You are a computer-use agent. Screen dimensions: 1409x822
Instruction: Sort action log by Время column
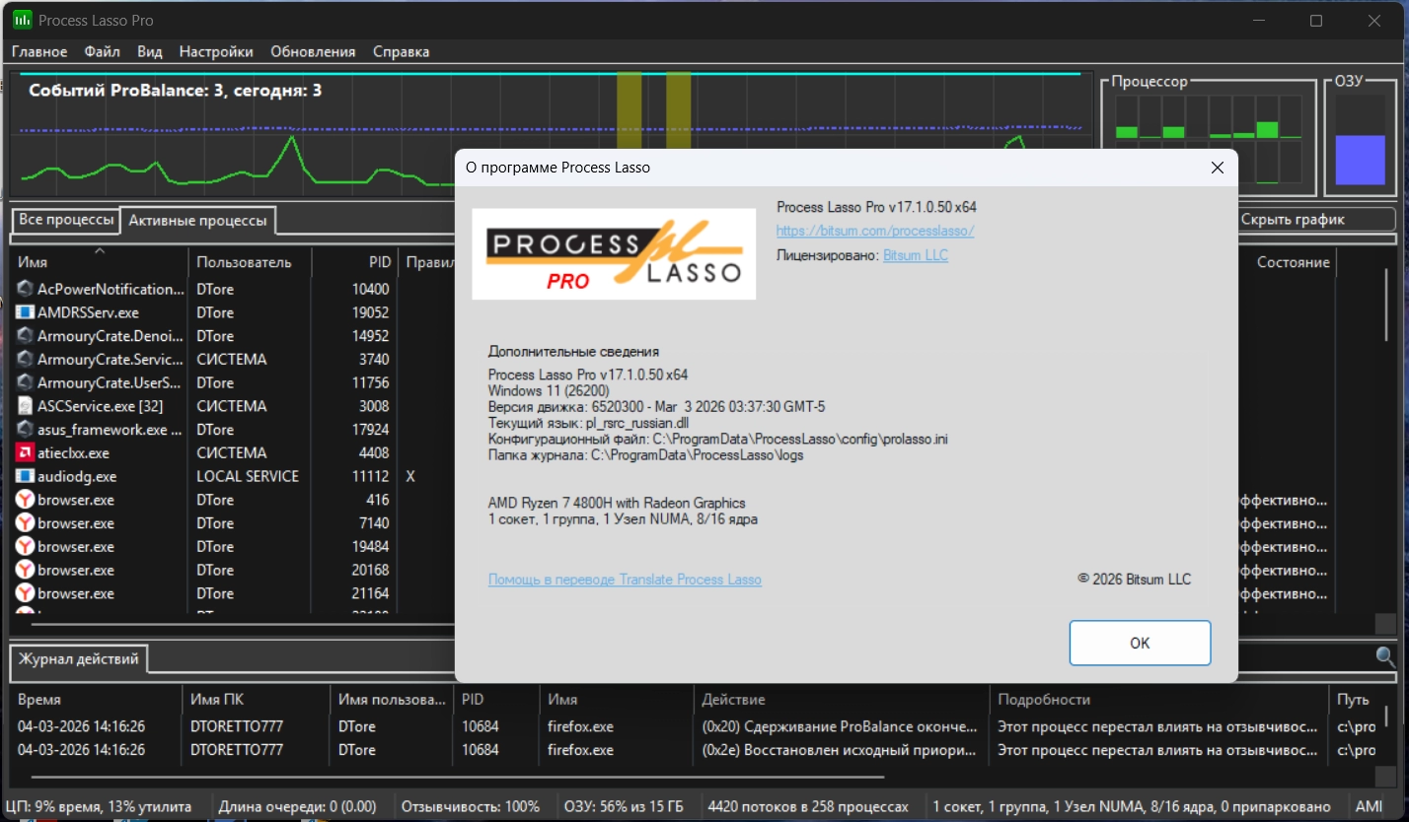[x=96, y=699]
